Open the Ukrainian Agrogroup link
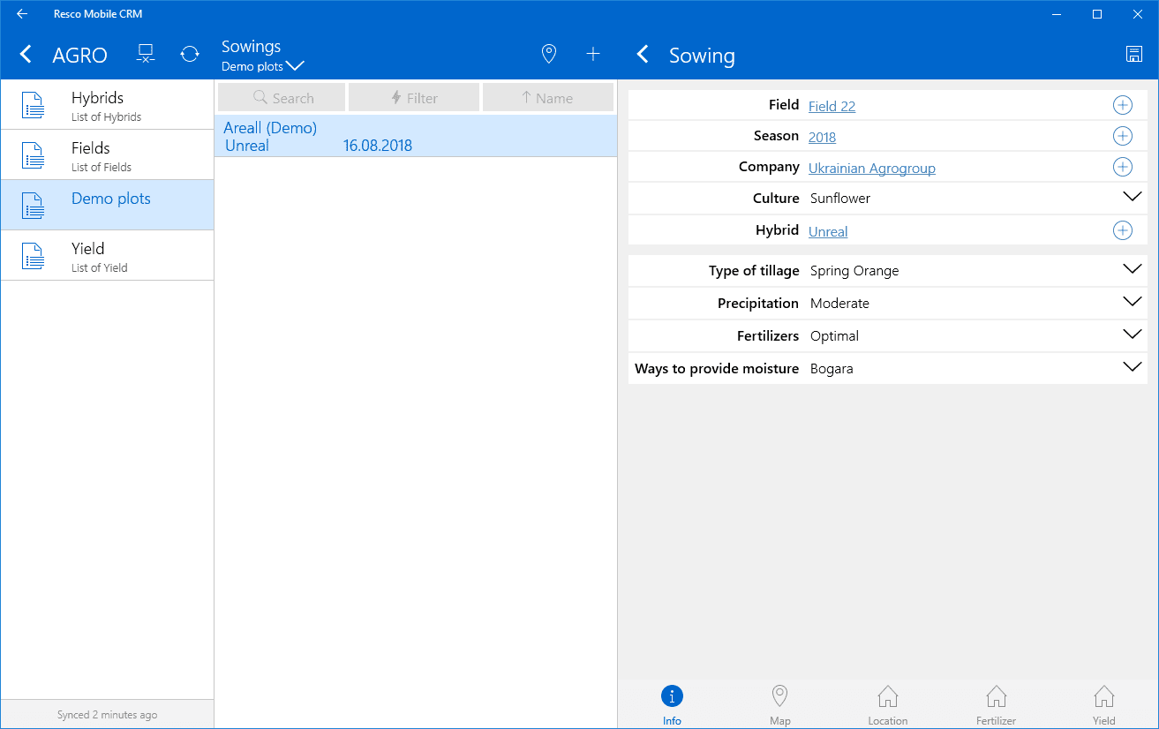1159x729 pixels. (x=871, y=168)
